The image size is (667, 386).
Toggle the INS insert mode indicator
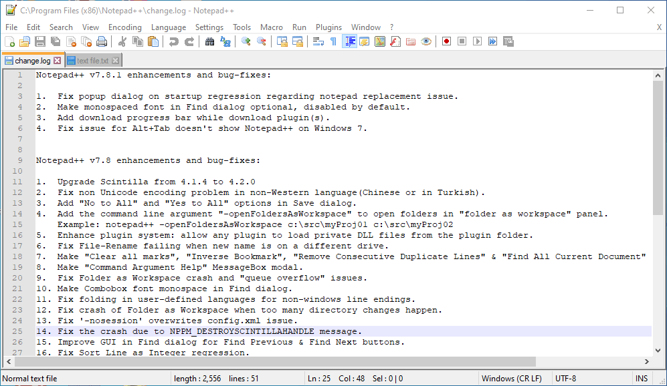(x=642, y=379)
